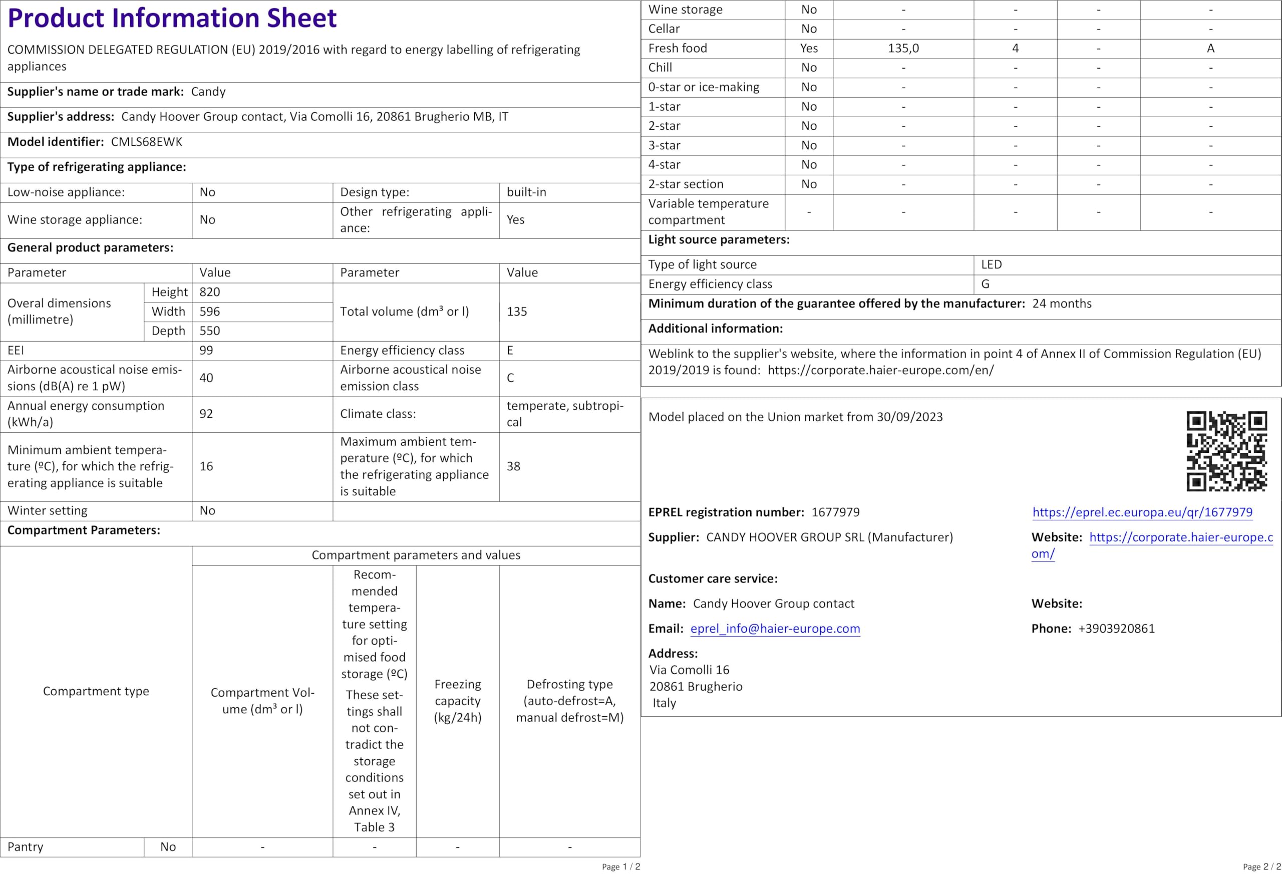Click the Page 1 / 2 footer label
Screen dimensions: 1282x881
(620, 866)
